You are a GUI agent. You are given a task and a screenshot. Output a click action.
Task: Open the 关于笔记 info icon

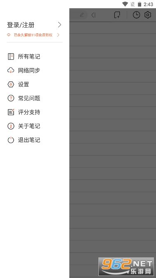(x=11, y=126)
